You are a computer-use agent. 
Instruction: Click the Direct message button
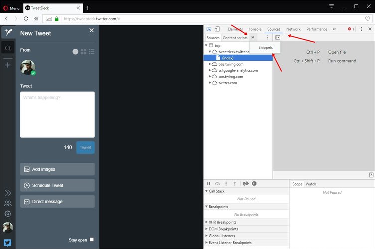(57, 201)
